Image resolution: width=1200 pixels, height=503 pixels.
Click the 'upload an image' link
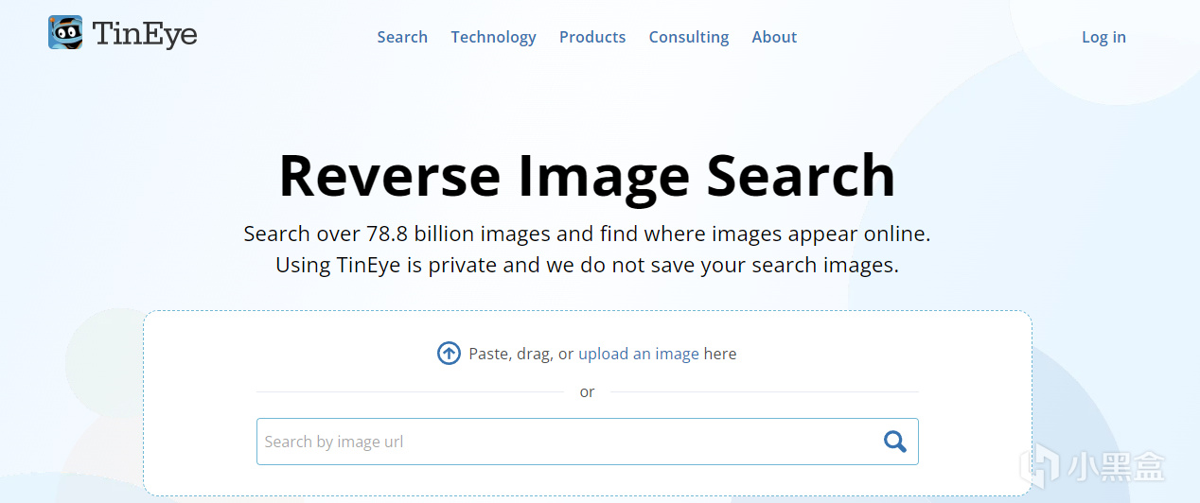coord(639,354)
